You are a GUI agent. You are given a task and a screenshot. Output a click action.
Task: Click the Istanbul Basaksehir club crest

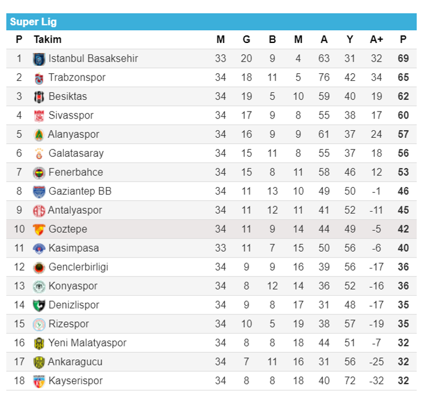click(39, 59)
